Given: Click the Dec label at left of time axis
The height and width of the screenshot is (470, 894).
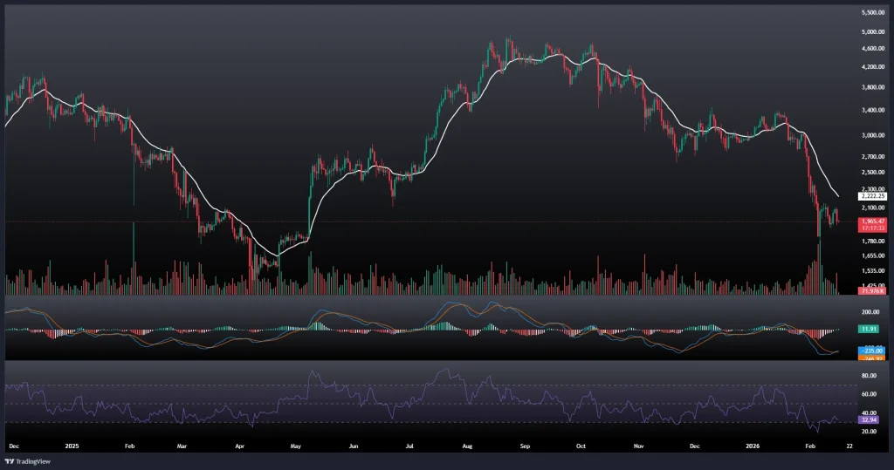Looking at the screenshot, I should (x=13, y=445).
